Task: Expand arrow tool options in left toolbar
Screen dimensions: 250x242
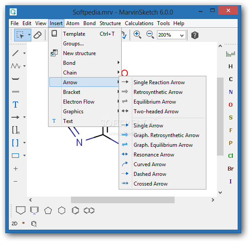Action: (x=24, y=117)
